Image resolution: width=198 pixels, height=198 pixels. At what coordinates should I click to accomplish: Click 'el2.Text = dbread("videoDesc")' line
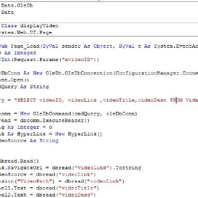coord(48,195)
